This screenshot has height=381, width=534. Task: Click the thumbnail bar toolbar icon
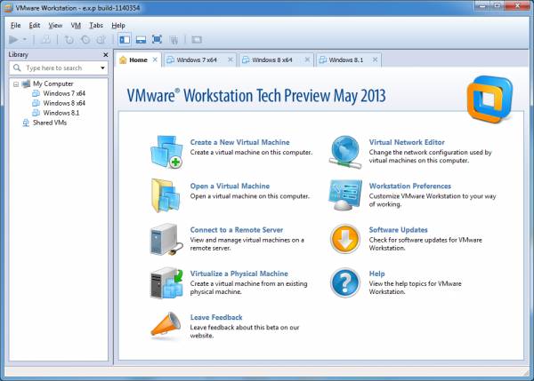[x=141, y=40]
